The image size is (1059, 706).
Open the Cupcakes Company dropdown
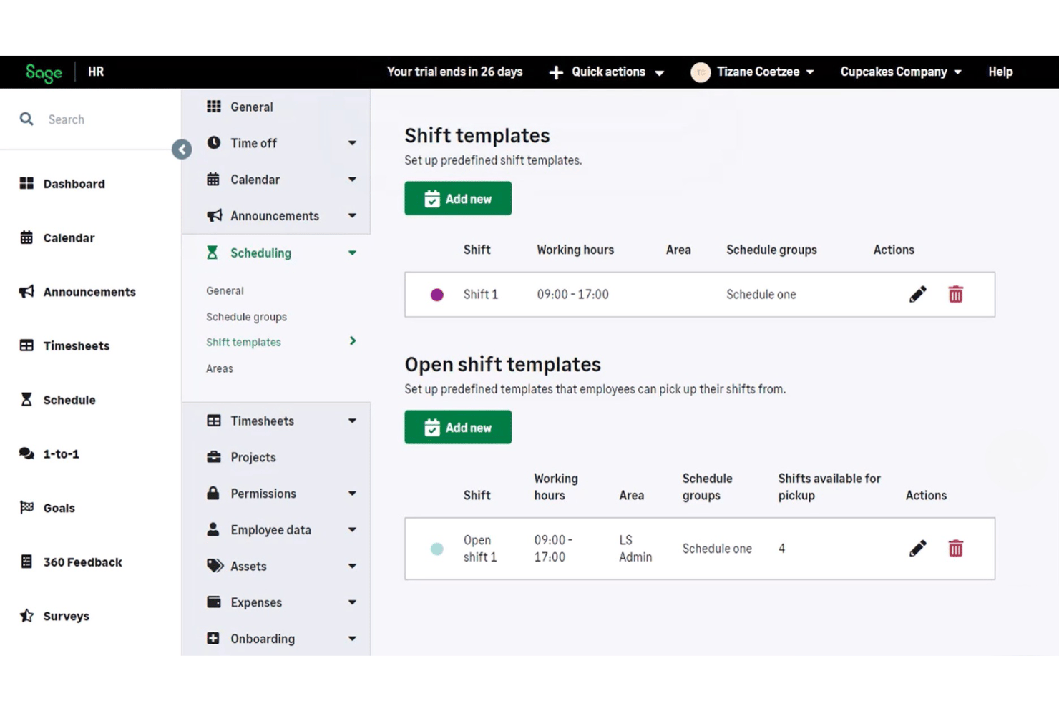click(x=901, y=72)
